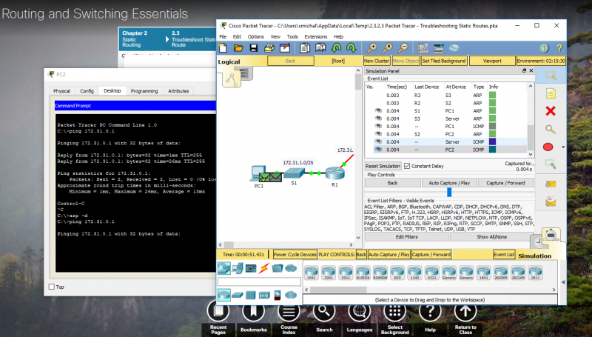Select the End Devices category icon
592x337 pixels.
[x=238, y=268]
